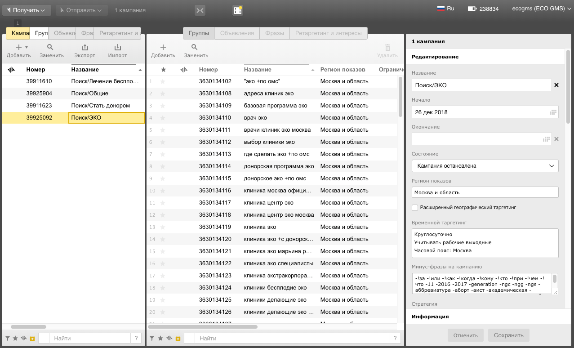
Task: Open the Состояние dropdown showing Кампания остановлена
Action: pos(485,166)
